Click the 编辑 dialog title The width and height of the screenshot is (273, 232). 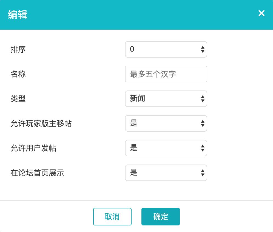(18, 15)
